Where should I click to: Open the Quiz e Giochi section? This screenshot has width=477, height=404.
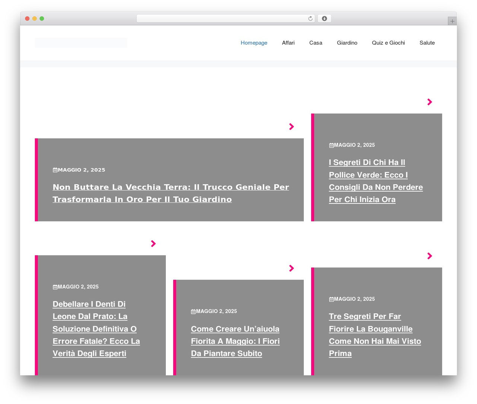click(x=388, y=43)
